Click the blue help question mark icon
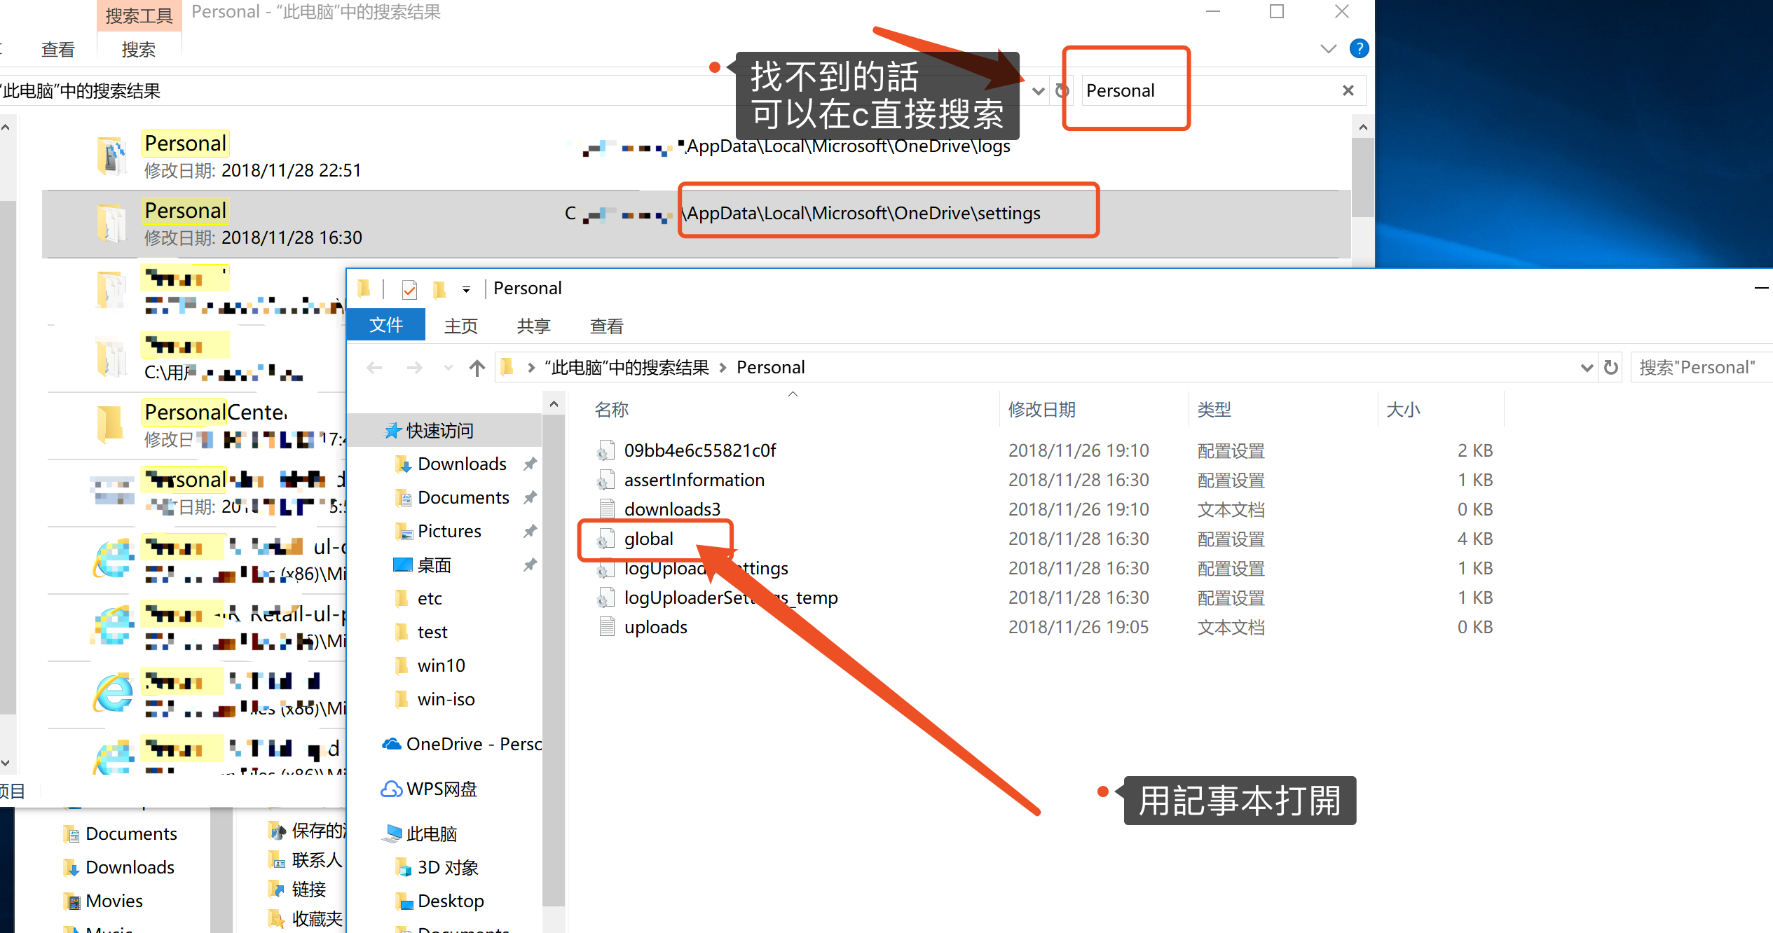This screenshot has width=1773, height=933. coord(1359,48)
